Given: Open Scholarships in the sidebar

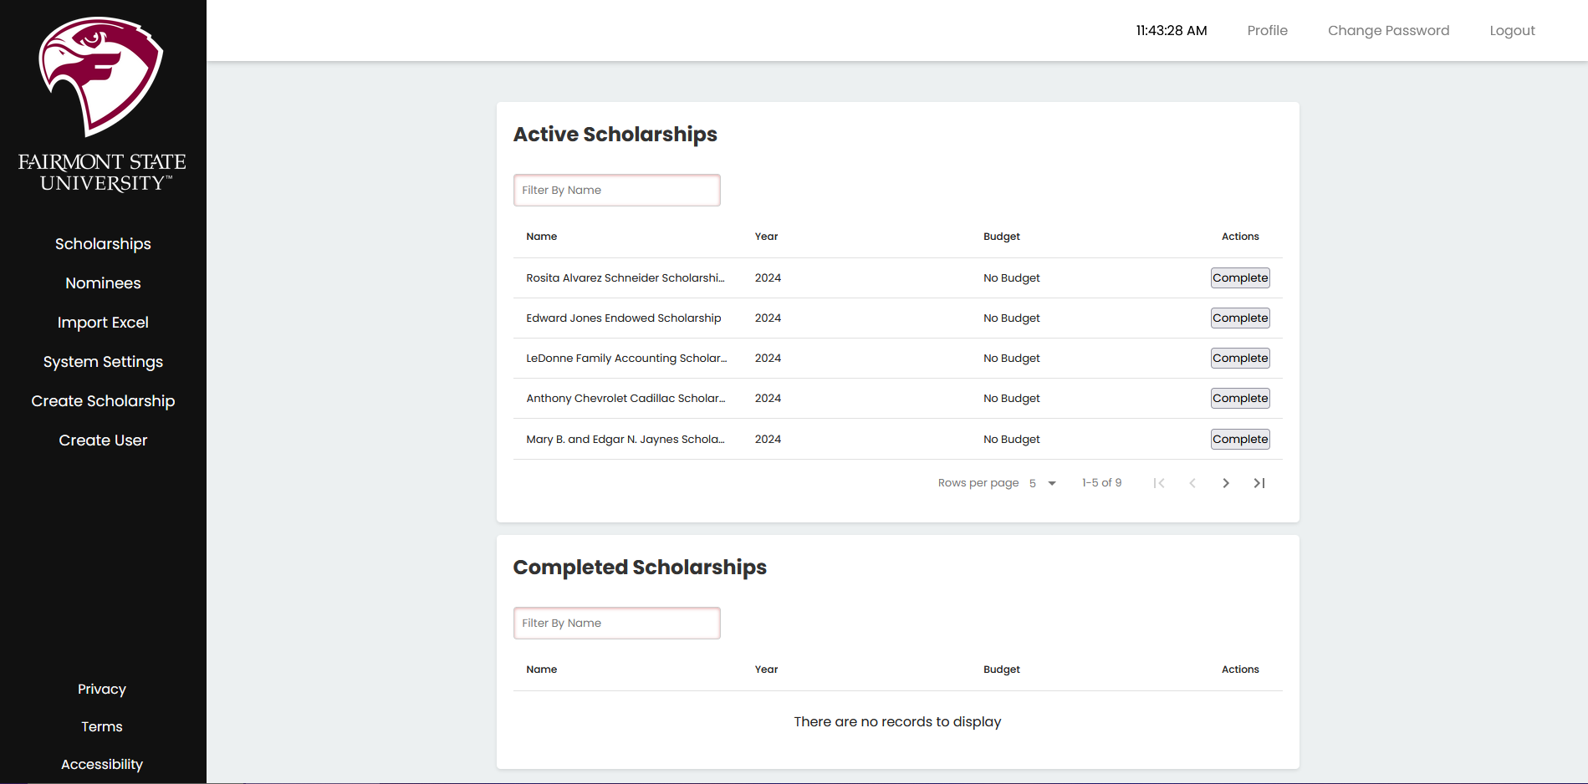Looking at the screenshot, I should (x=103, y=244).
